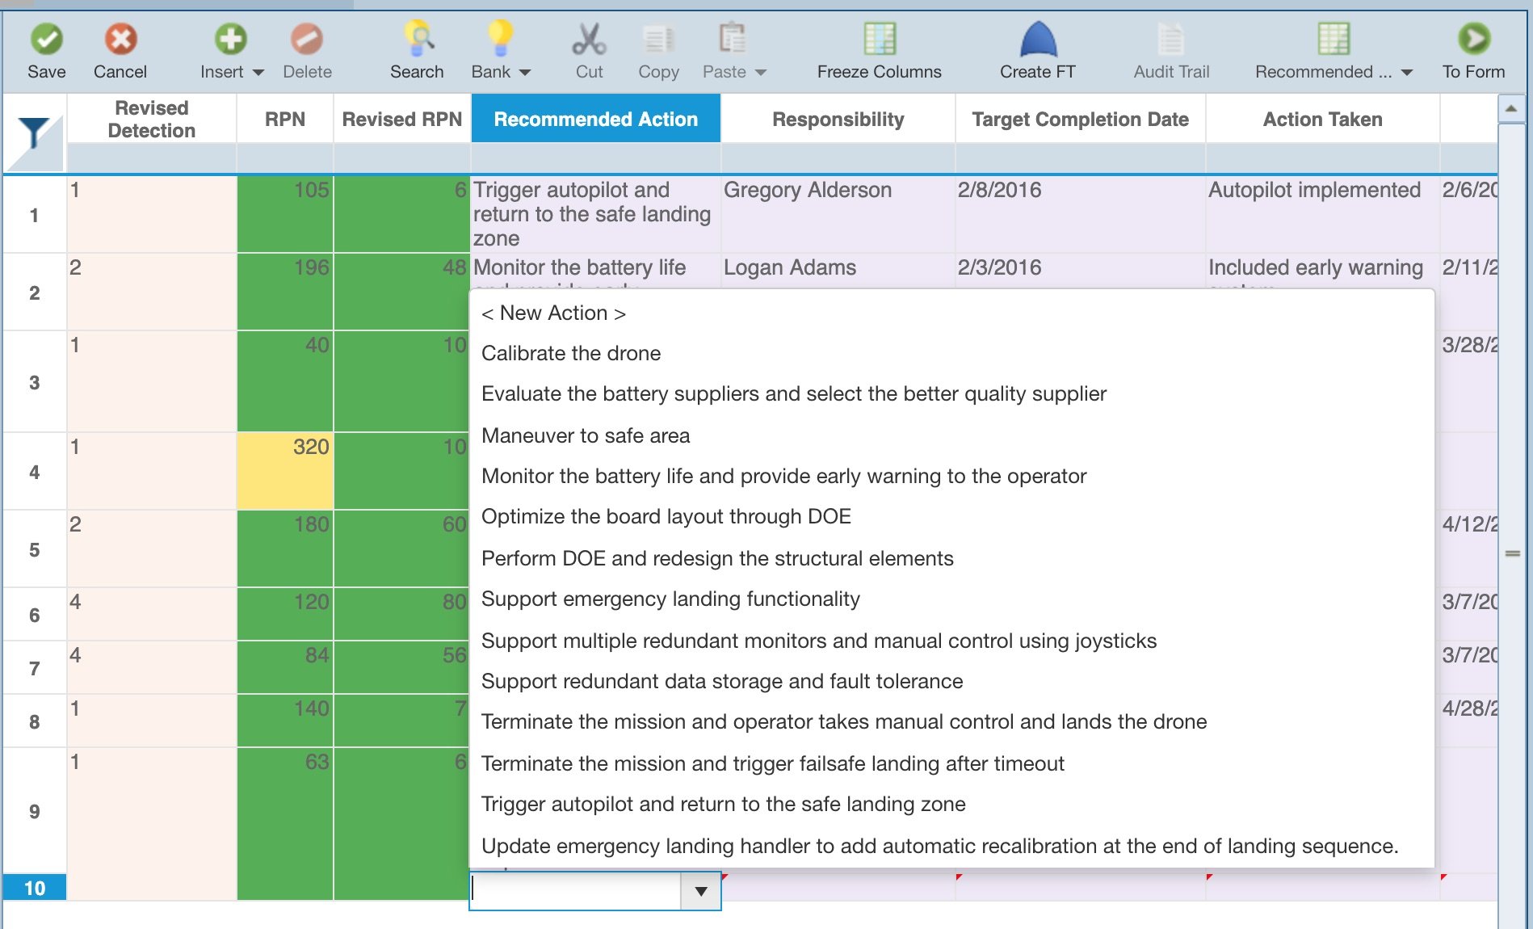The height and width of the screenshot is (929, 1533).
Task: Click the Delete icon
Action: pos(307,38)
